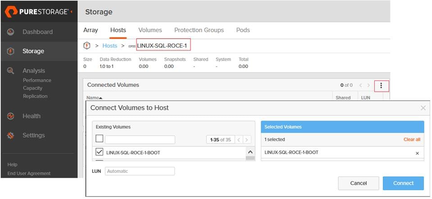432x199 pixels.
Task: Open Performance under Analysis
Action: click(x=37, y=81)
